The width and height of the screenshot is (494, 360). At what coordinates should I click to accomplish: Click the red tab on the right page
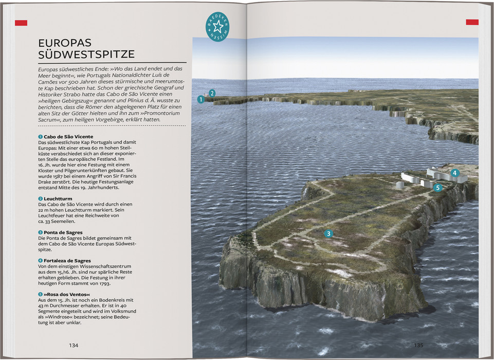(472, 22)
